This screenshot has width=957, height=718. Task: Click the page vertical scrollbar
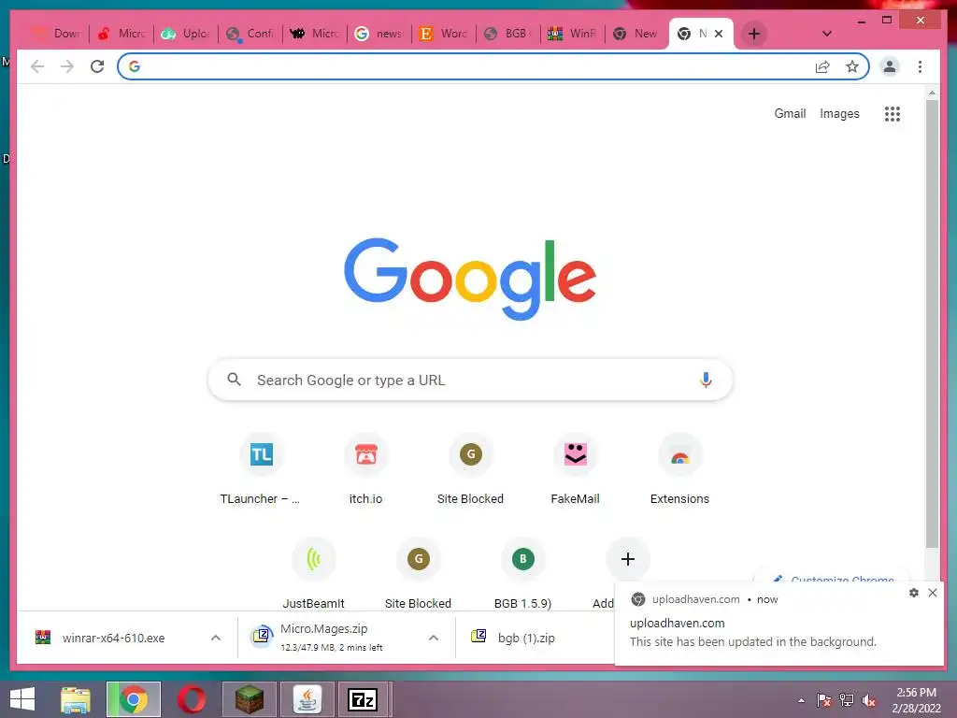(932, 323)
